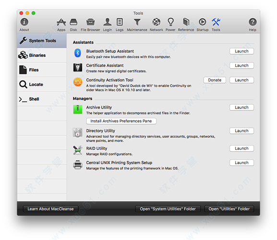Screen dimensions: 277x240
Task: Click the Managers section heading
Action: click(x=83, y=98)
